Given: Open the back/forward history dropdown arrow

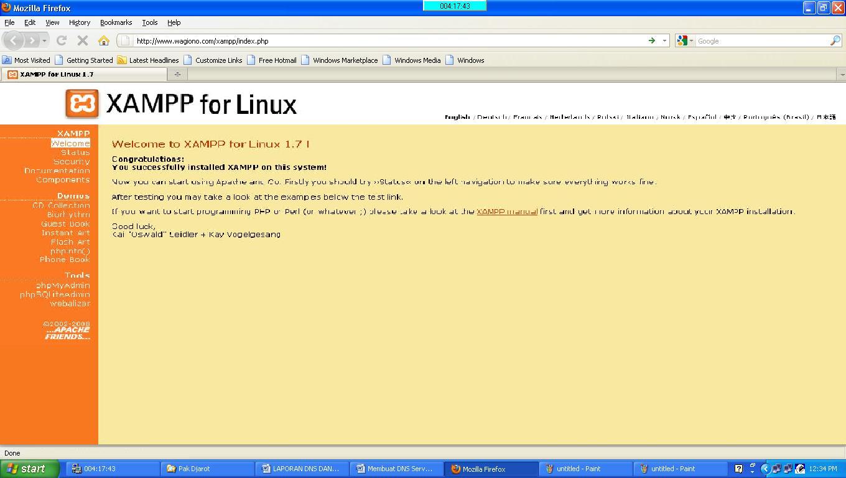Looking at the screenshot, I should coord(44,41).
